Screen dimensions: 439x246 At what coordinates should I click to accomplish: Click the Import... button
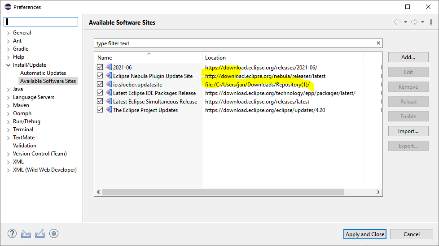[408, 131]
